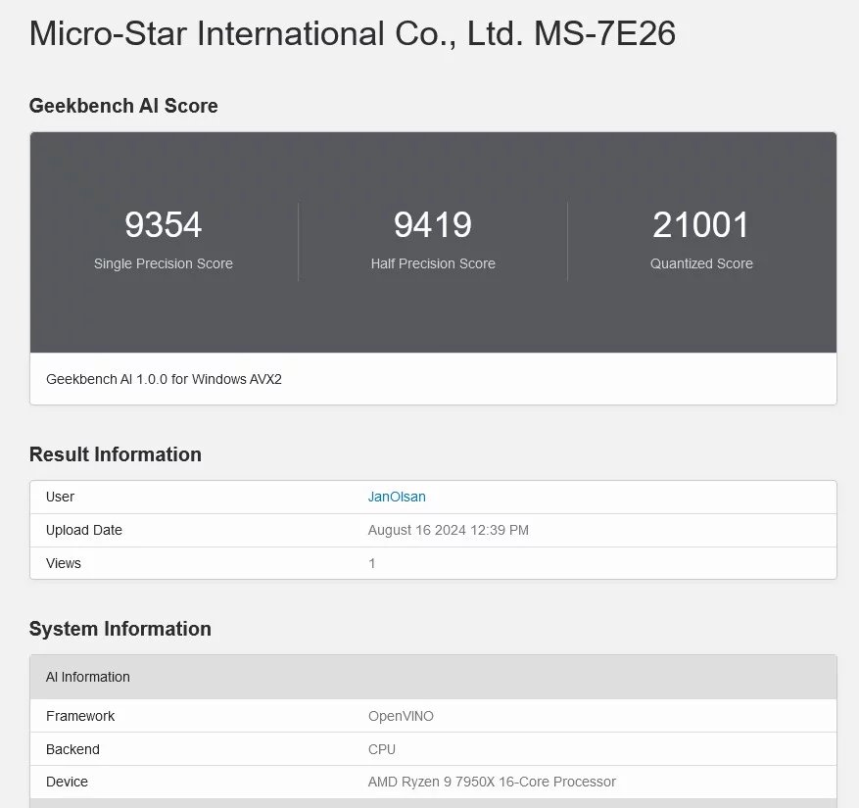Select the AMD Ryzen 9 7950X device entry
The image size is (859, 808).
[x=492, y=782]
